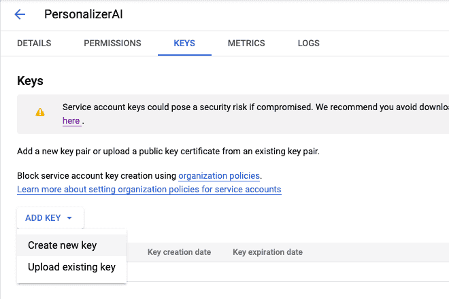Screen dimensions: 449x299
Task: Open the organization policies link
Action: (x=219, y=175)
